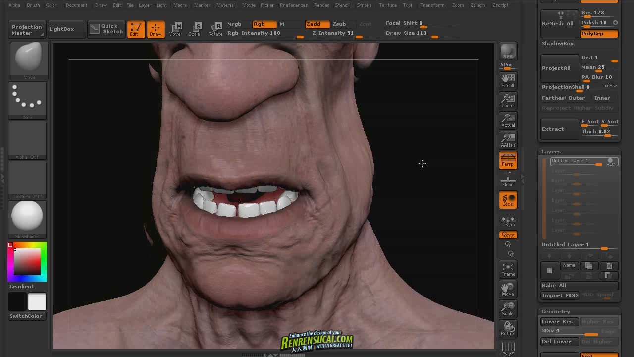
Task: Toggle Rgb color painting mode
Action: tap(264, 24)
